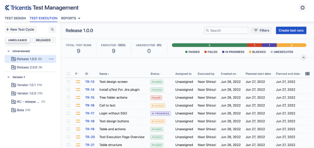Click the New Test Cycle button

[x=21, y=30]
